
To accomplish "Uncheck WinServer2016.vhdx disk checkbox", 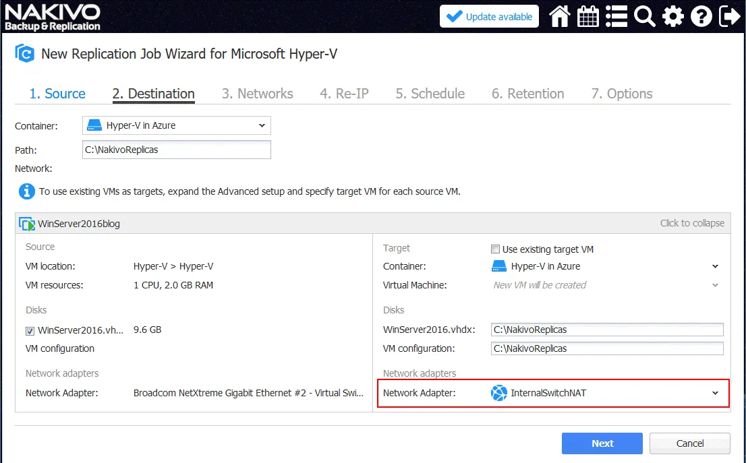I will pyautogui.click(x=30, y=331).
